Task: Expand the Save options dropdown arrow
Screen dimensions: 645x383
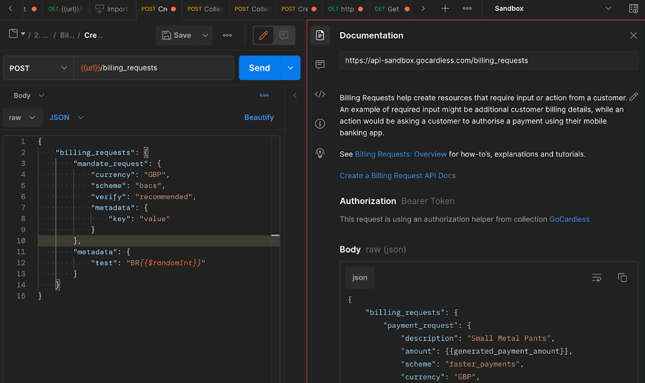Action: click(205, 35)
